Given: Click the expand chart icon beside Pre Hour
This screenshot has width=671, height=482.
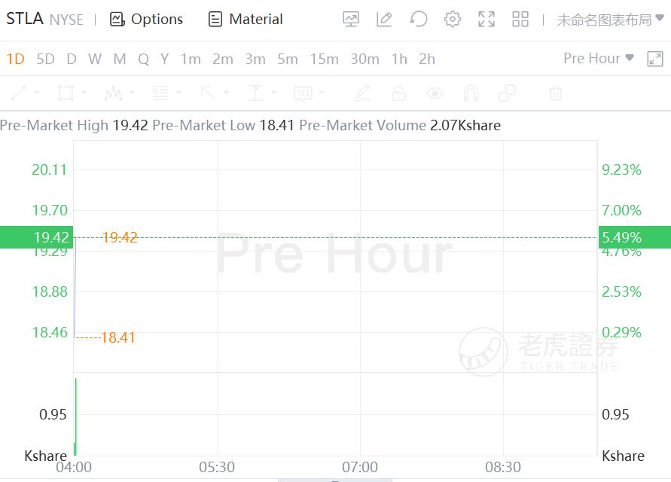Looking at the screenshot, I should click(x=655, y=59).
